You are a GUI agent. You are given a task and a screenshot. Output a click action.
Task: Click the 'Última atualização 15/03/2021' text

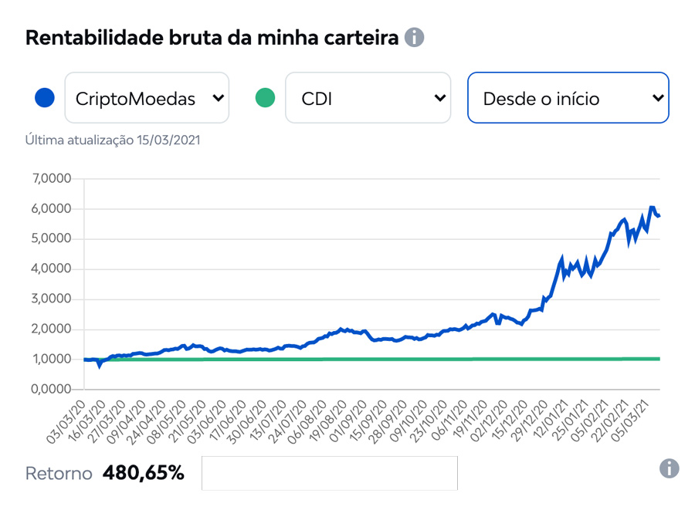tap(113, 140)
